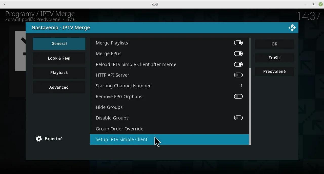Restore the Kodi window size
Viewport: 324px width, 174px height.
click(x=313, y=4)
